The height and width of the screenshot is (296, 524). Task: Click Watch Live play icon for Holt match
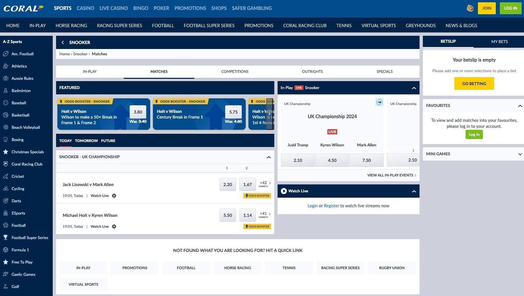(x=114, y=226)
